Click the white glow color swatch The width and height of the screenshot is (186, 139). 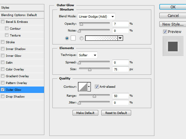(x=73, y=38)
